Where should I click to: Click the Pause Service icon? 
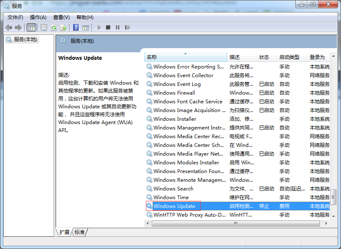(118, 27)
